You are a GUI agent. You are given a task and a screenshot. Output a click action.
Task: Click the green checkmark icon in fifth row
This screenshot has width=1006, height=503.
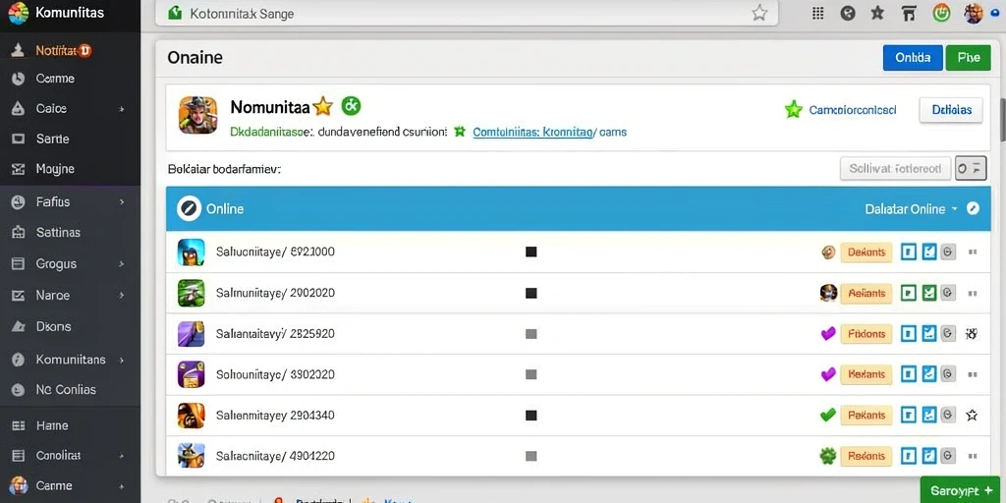(828, 416)
